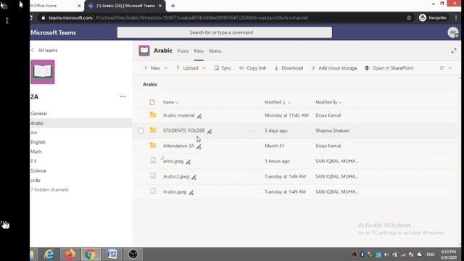Expand the New dropdown

click(x=165, y=68)
